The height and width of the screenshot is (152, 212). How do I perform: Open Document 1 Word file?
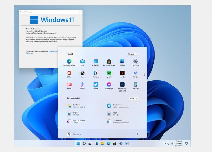(x=118, y=121)
